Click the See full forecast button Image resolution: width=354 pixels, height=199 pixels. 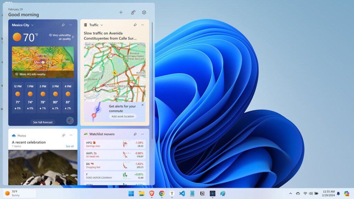pos(43,122)
